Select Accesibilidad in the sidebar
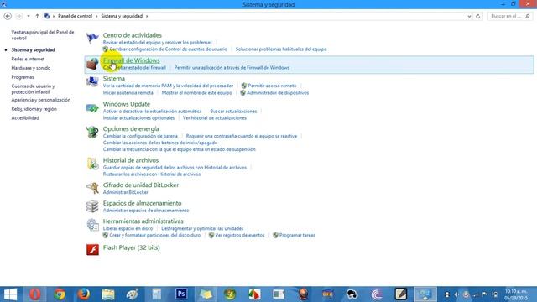Screen dimensions: 537x302 coord(25,117)
